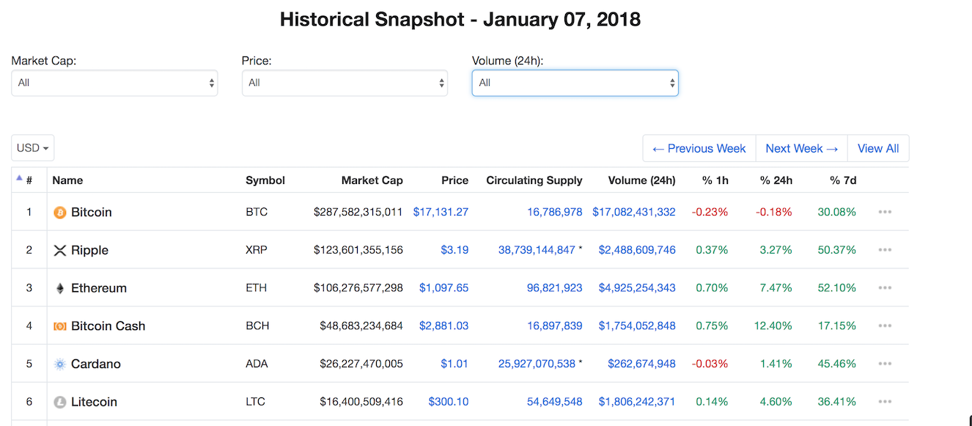Open the Market Cap filter dropdown
The image size is (972, 426).
click(114, 83)
